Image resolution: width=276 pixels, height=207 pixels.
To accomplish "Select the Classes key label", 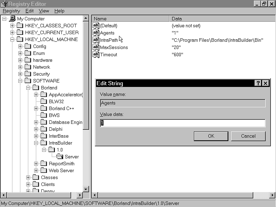I will click(x=49, y=177).
